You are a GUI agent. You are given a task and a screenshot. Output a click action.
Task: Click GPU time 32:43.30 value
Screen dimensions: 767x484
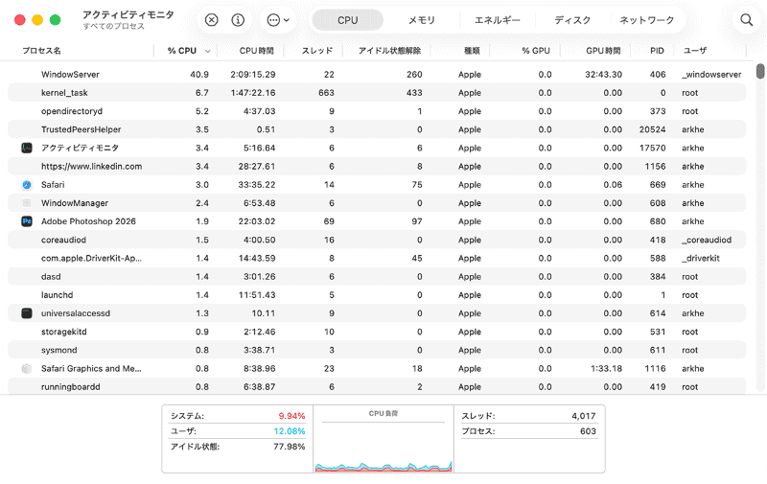point(604,75)
